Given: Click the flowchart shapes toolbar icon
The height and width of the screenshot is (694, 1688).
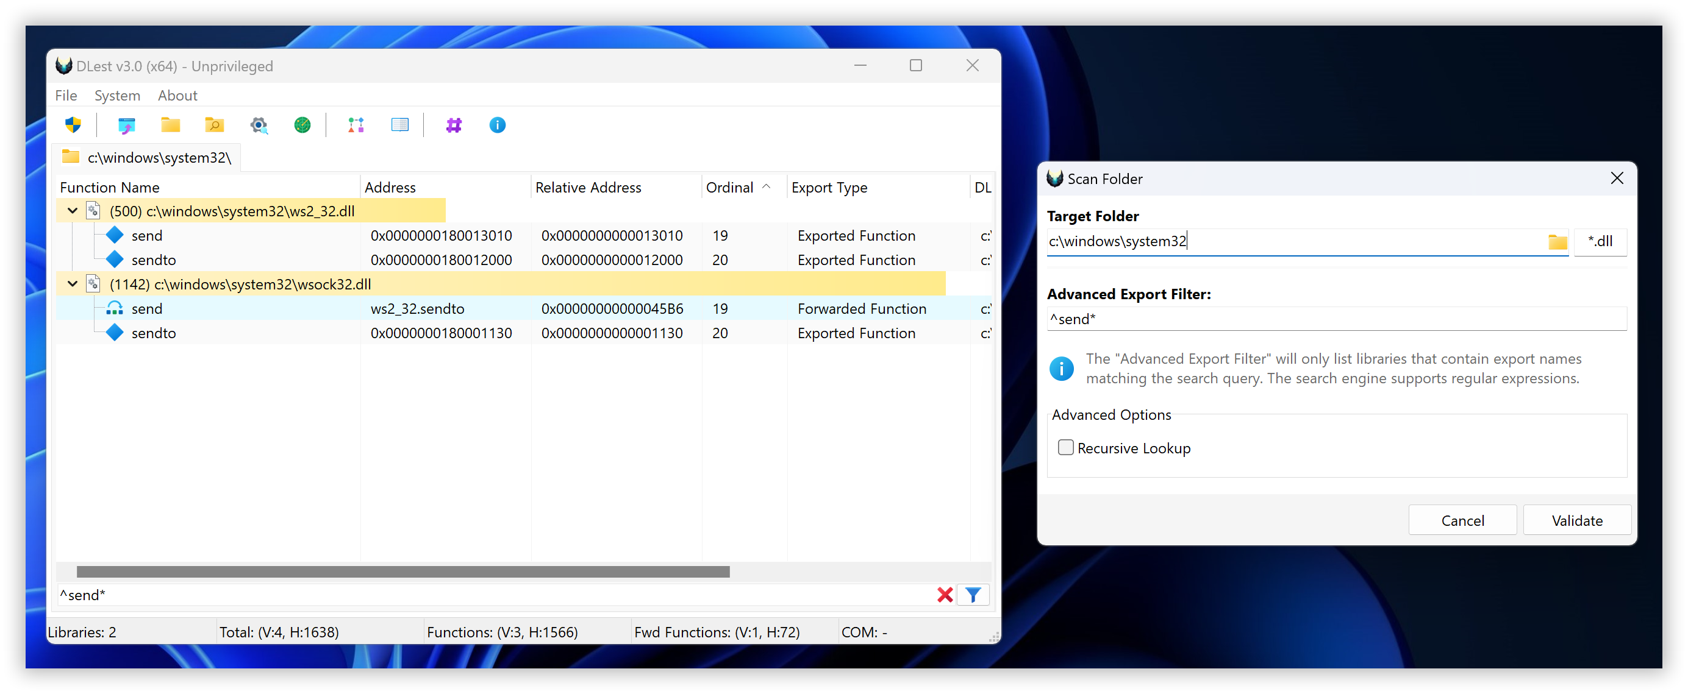Looking at the screenshot, I should tap(356, 124).
